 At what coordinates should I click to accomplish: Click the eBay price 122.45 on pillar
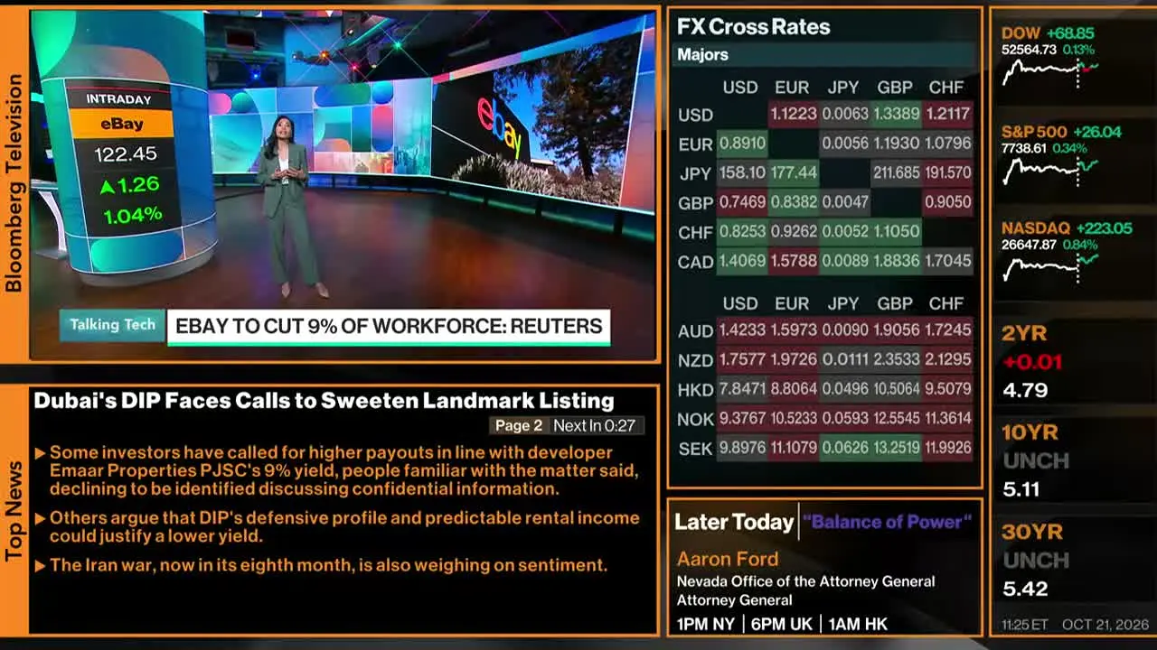126,154
